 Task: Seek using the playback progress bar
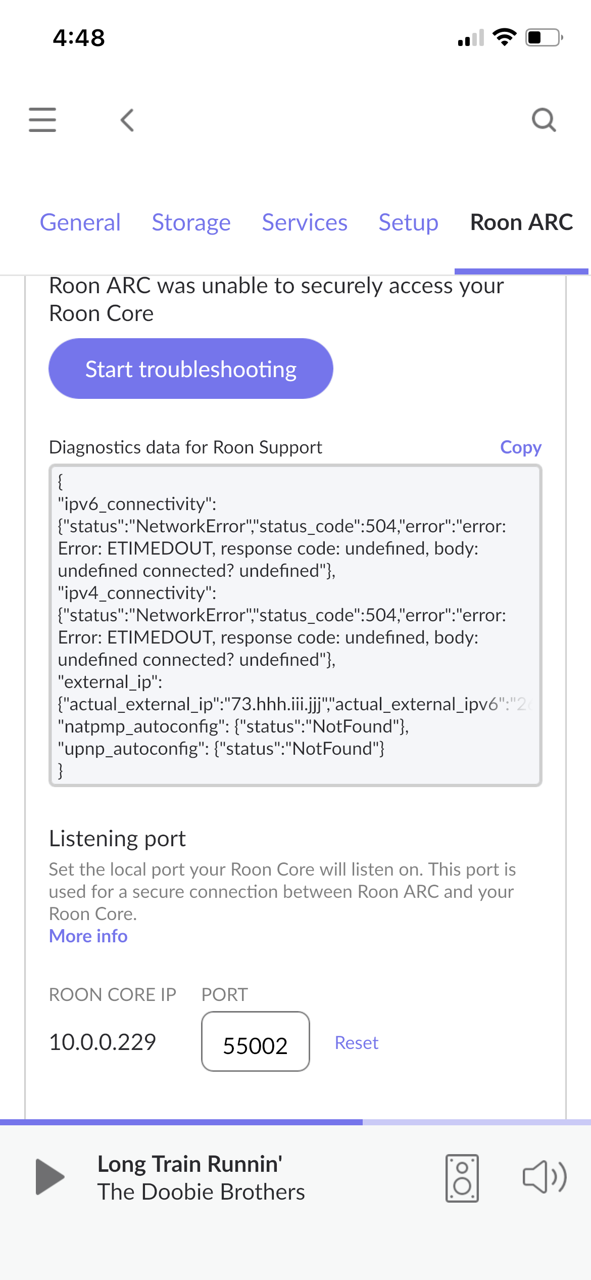(x=295, y=1122)
